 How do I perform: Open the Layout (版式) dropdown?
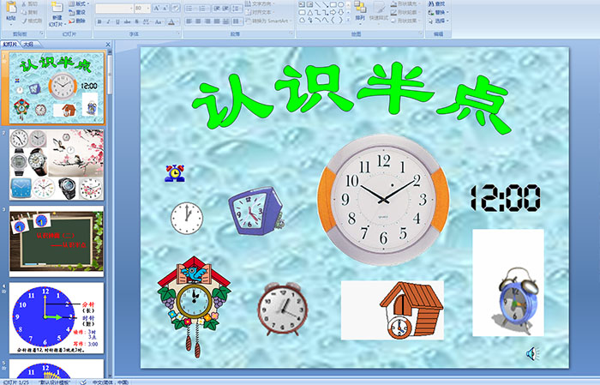click(x=79, y=3)
